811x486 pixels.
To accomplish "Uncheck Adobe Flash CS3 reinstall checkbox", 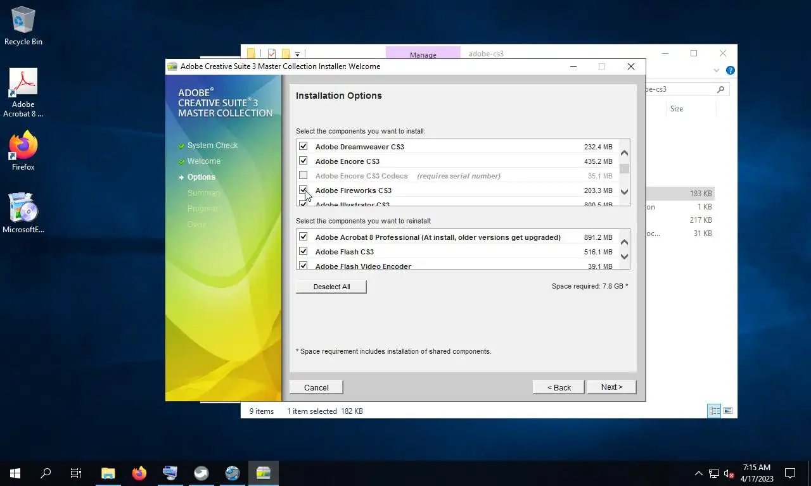I will point(303,251).
